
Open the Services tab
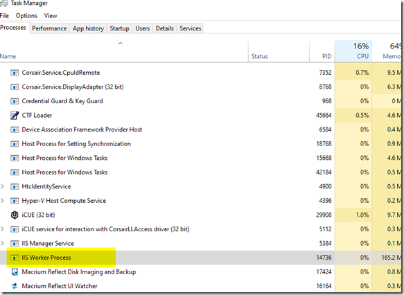[191, 28]
